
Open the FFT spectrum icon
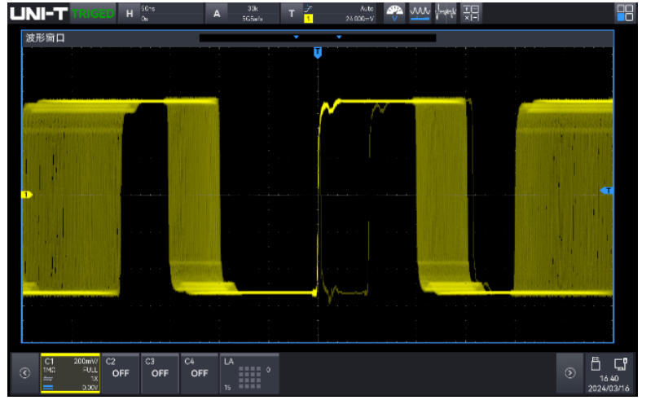446,13
